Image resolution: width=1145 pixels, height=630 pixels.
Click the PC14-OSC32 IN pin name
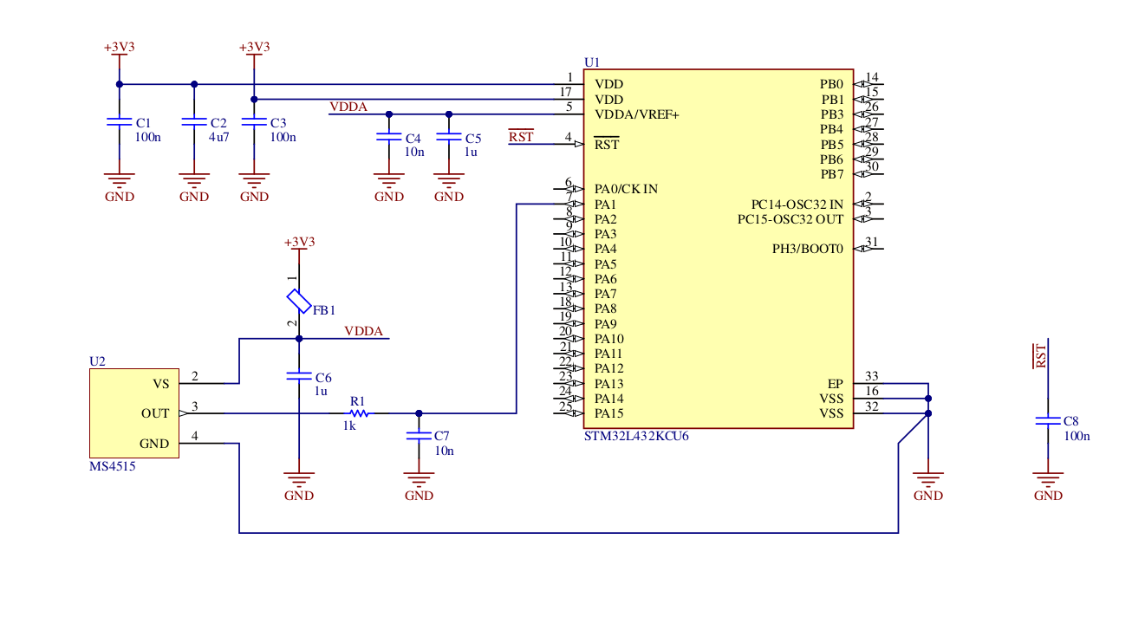pos(797,204)
